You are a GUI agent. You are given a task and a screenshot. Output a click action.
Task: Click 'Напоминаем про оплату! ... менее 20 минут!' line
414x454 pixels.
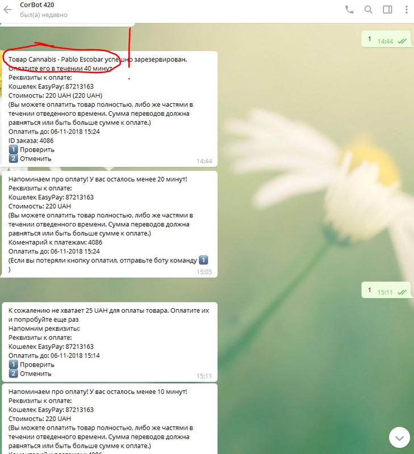98,179
